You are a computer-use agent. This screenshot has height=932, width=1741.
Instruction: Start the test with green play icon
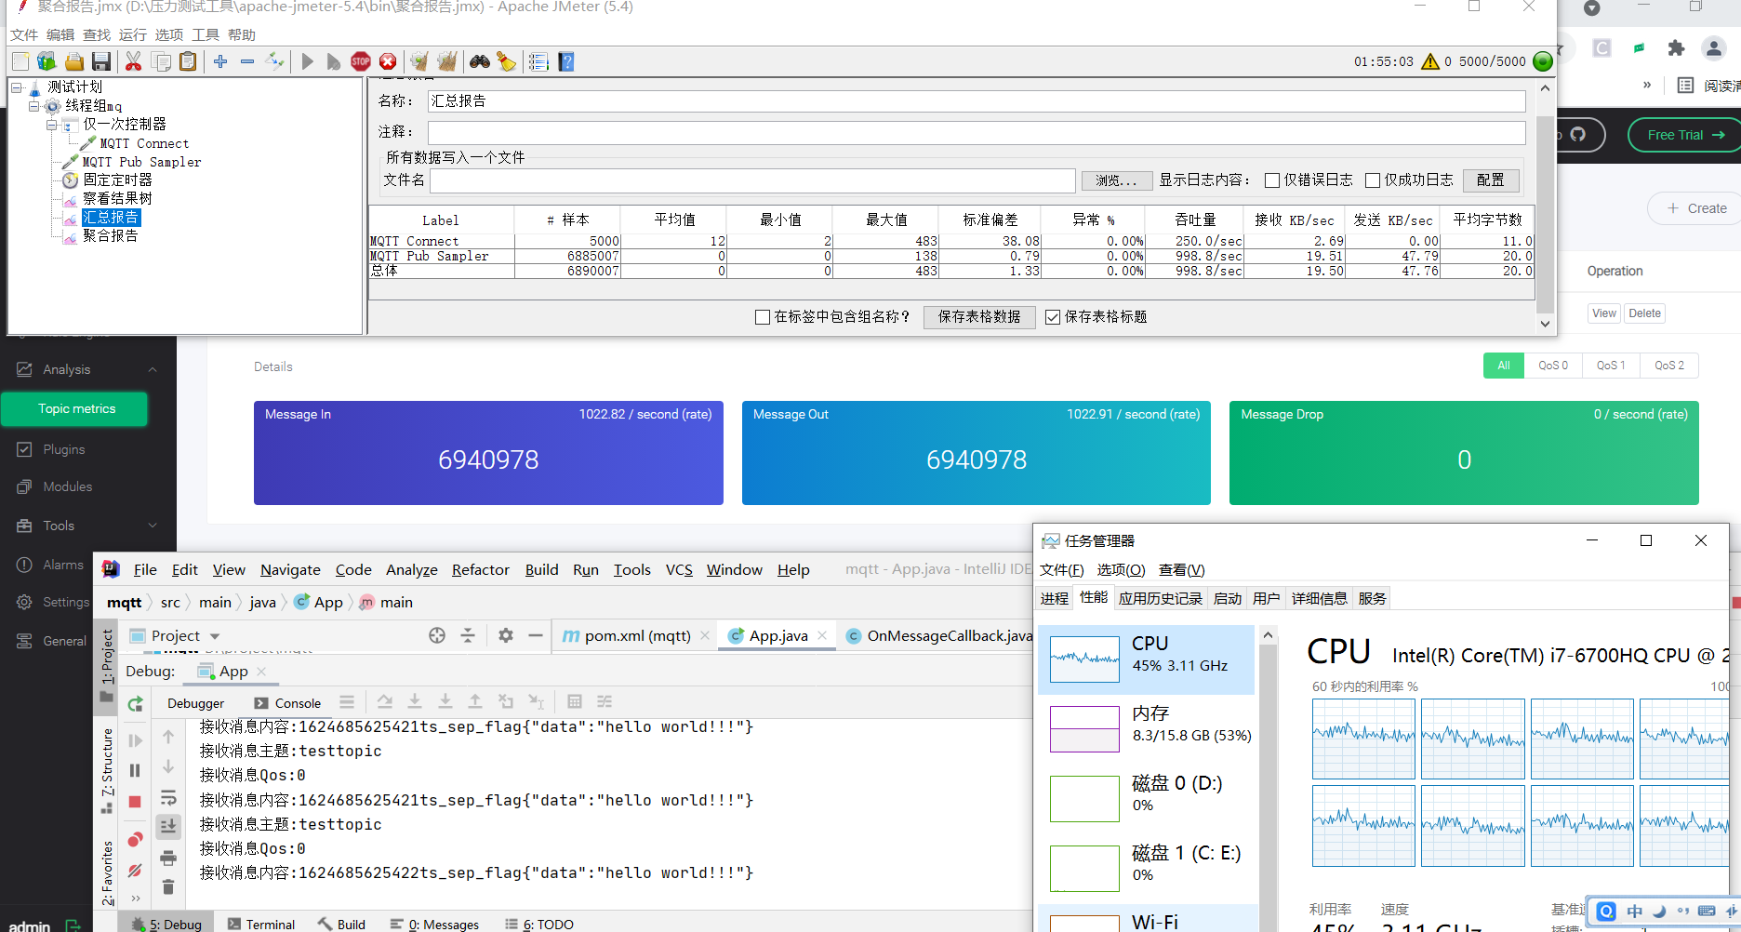point(308,61)
